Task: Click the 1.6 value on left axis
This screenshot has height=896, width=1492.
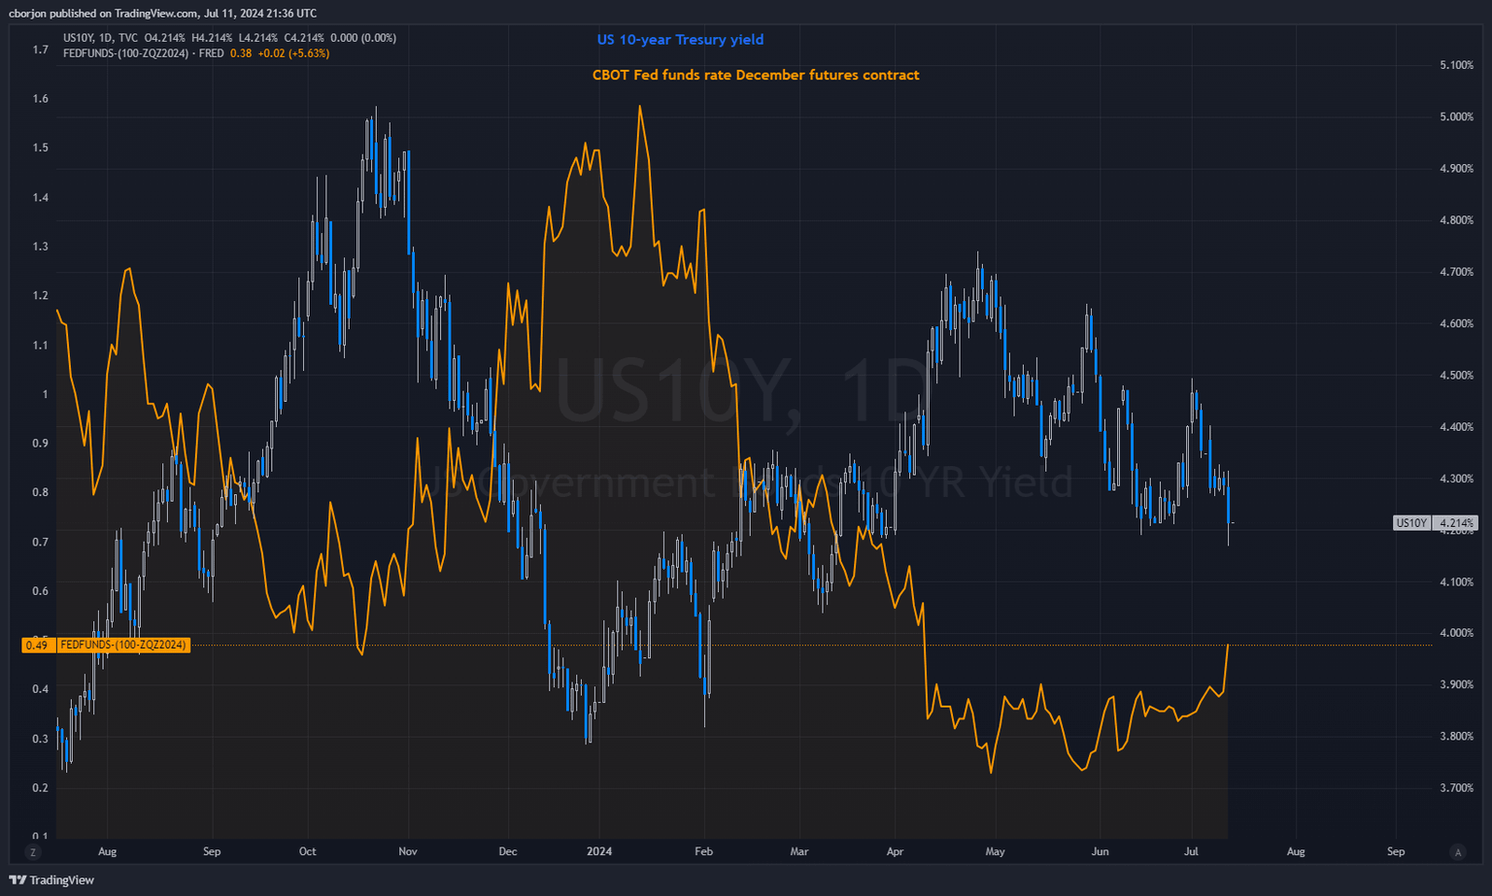Action: click(x=40, y=99)
